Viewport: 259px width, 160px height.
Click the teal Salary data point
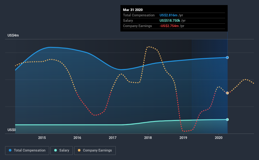(x=227, y=119)
